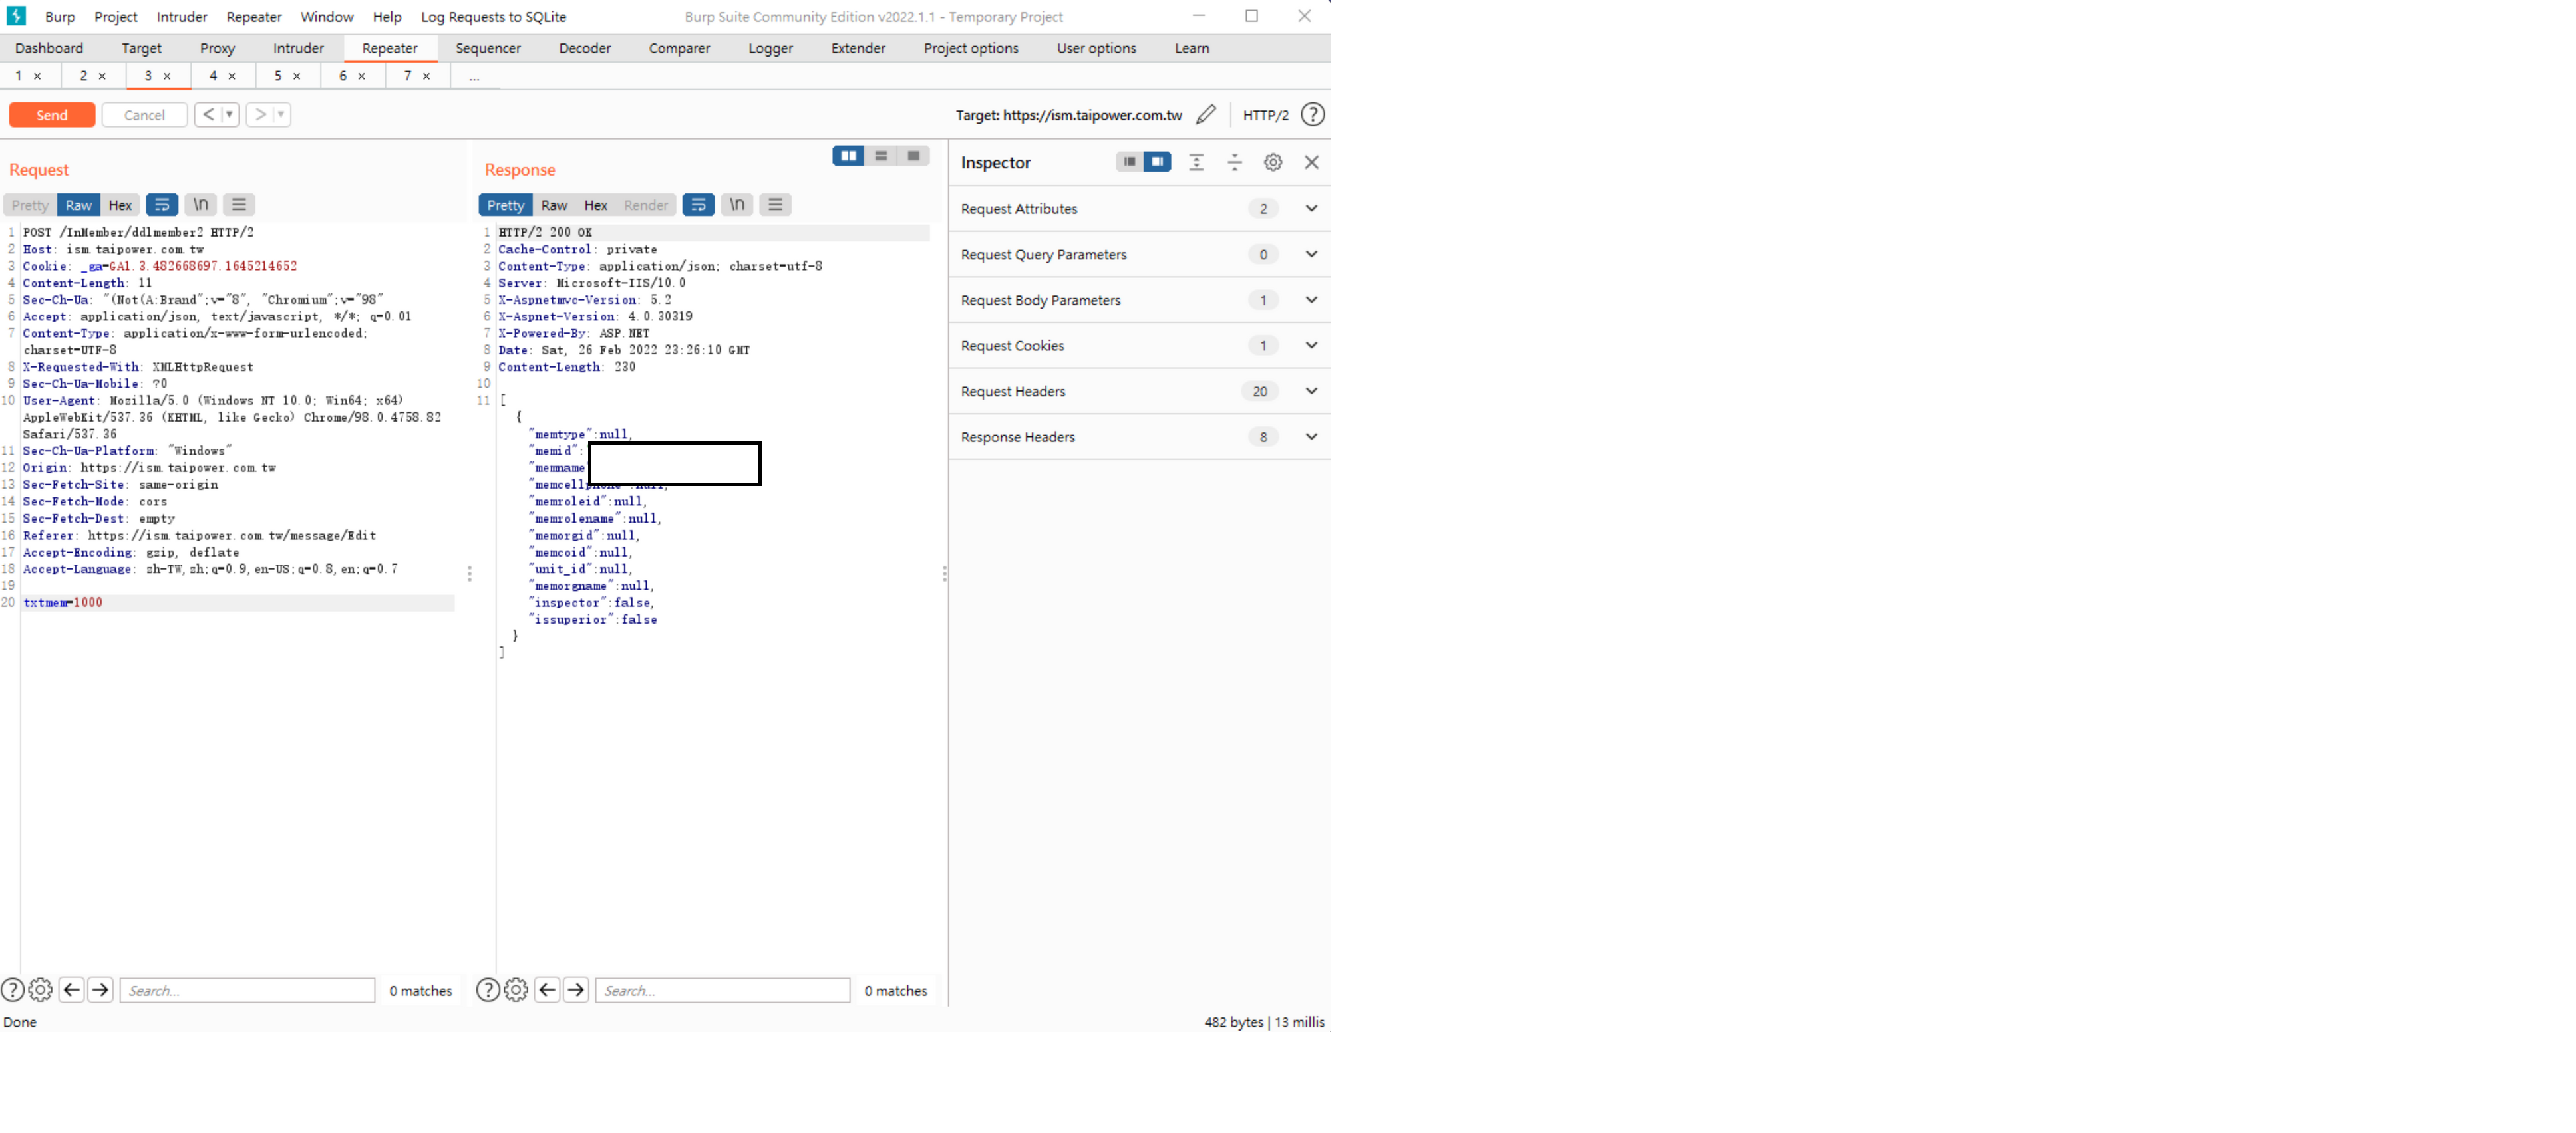The height and width of the screenshot is (1133, 2576).
Task: Switch to the Decoder tab
Action: click(x=585, y=48)
